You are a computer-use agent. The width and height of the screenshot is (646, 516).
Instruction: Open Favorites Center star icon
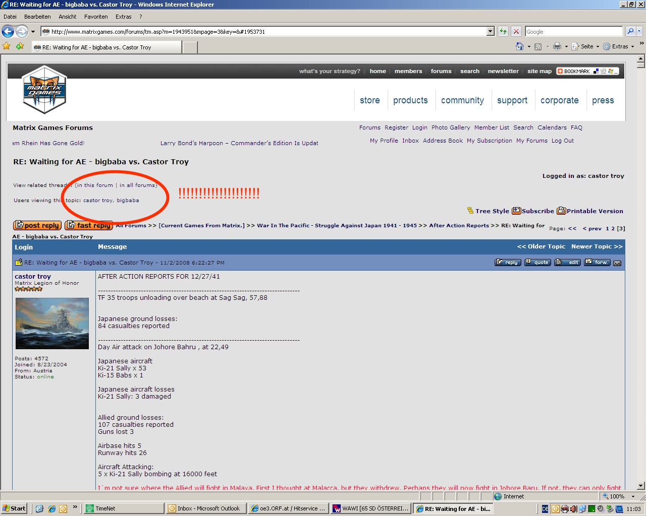point(7,46)
